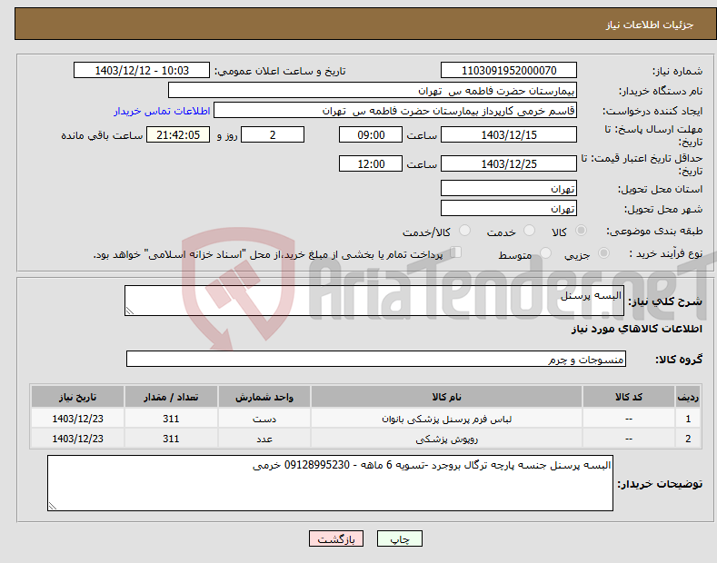Click the buyer notes textarea

click(330, 483)
